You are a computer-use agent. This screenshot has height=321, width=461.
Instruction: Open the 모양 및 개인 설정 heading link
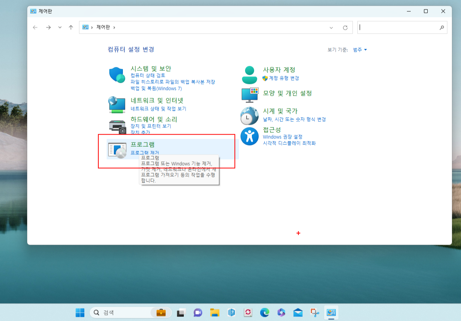coord(287,93)
